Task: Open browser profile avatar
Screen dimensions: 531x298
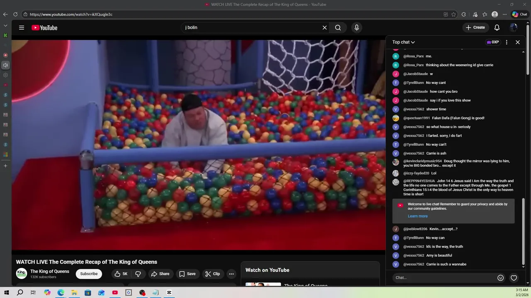Action: [494, 14]
